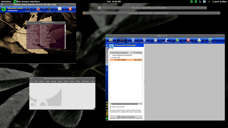228x128 pixels.
Task: Click Lock all in iTALC toolbar
Action: tap(155, 41)
